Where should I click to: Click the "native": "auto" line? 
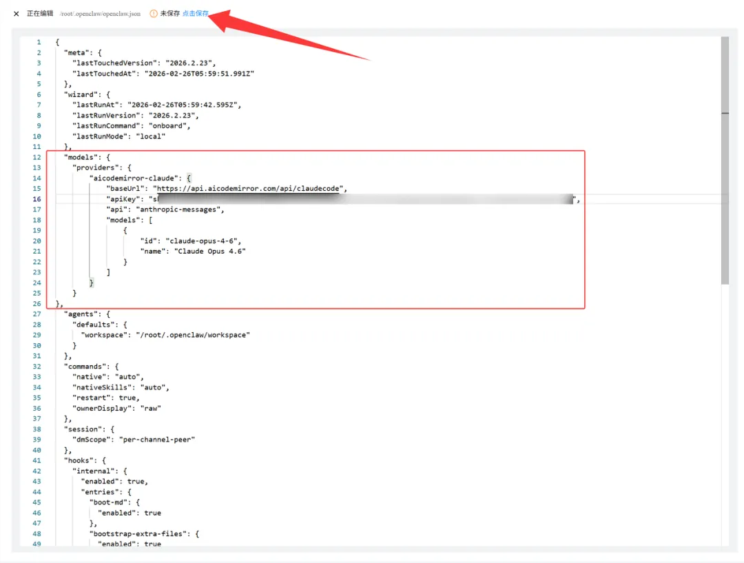[x=108, y=377]
